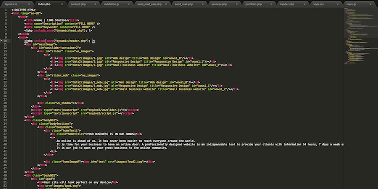This screenshot has width=378, height=189.
Task: Click the "wowslider-container2" id value
Action: [x=62, y=48]
